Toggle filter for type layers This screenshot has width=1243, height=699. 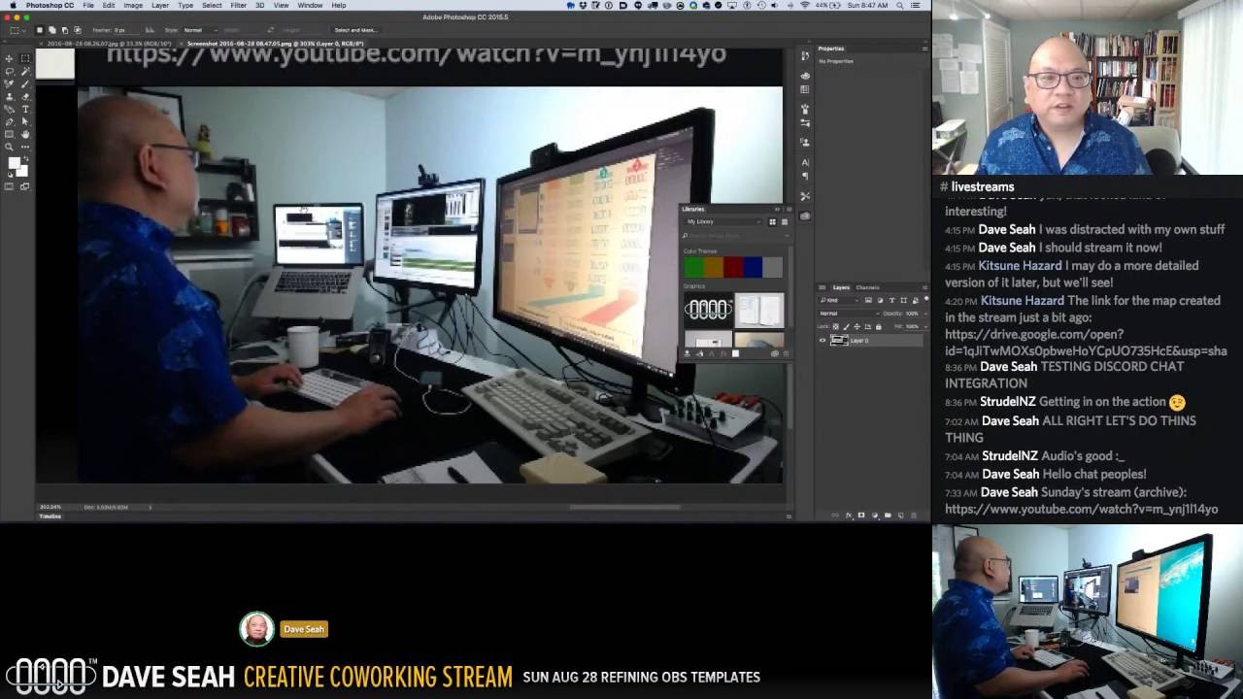click(891, 300)
